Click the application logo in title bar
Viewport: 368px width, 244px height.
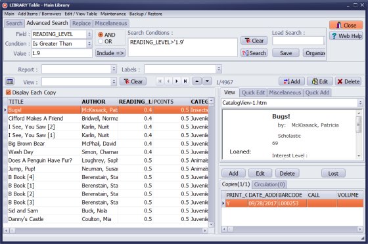[x=5, y=5]
